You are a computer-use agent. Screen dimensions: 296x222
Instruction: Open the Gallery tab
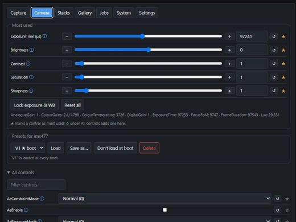(85, 13)
